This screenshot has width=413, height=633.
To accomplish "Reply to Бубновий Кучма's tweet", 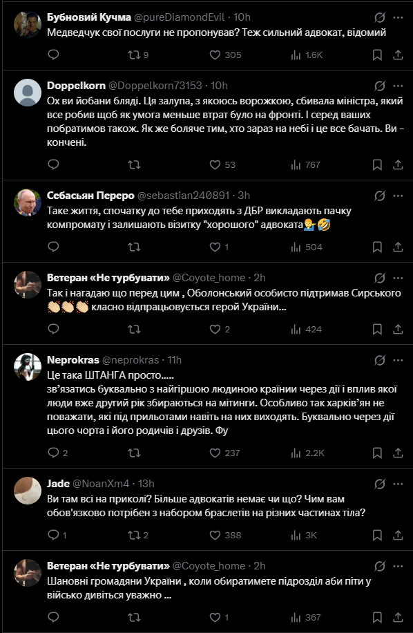I will [53, 55].
